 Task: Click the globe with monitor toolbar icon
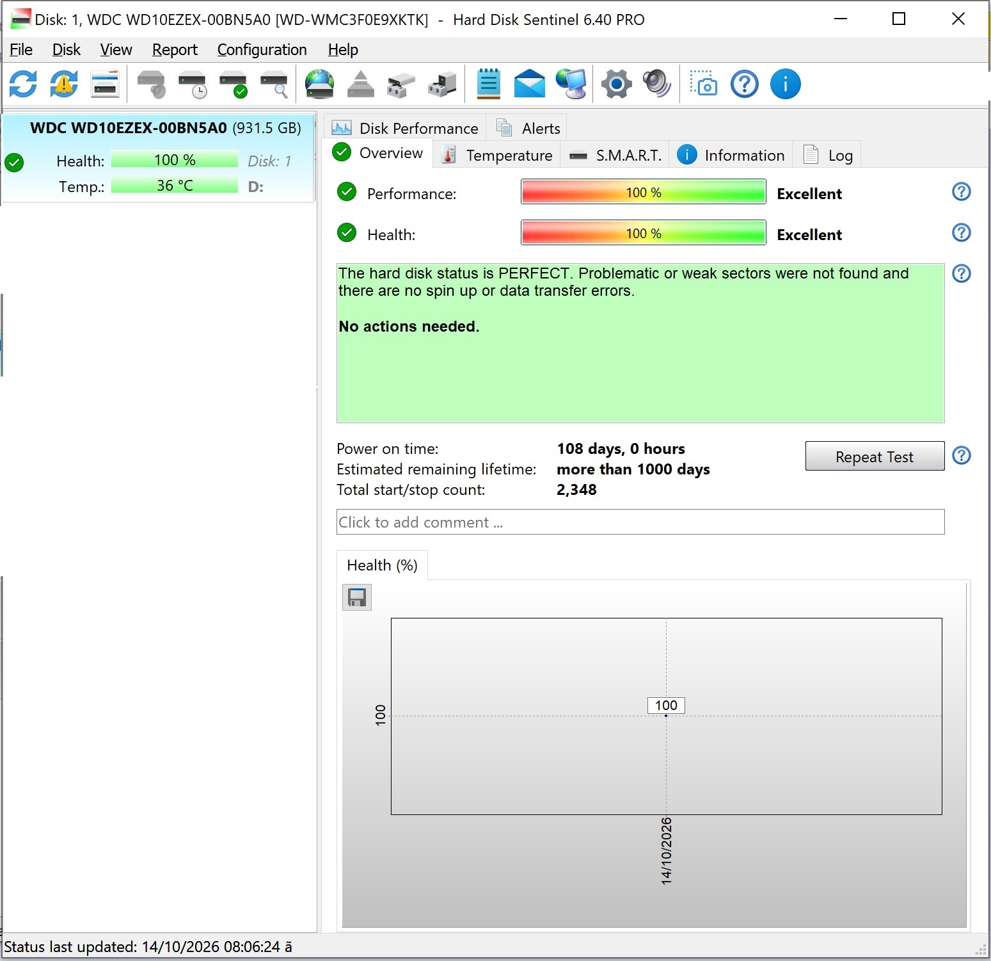(x=571, y=84)
